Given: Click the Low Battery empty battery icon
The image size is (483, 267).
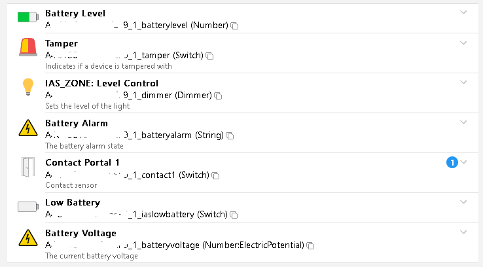Looking at the screenshot, I should [x=28, y=207].
